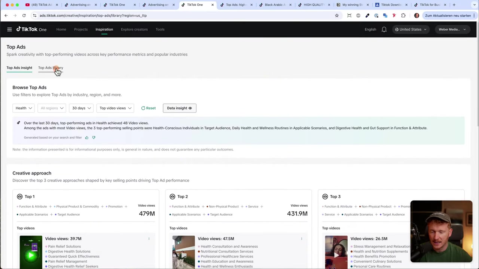Viewport: 479px width, 269px height.
Task: Open the hamburger menu beside TikTok One
Action: pos(9,29)
